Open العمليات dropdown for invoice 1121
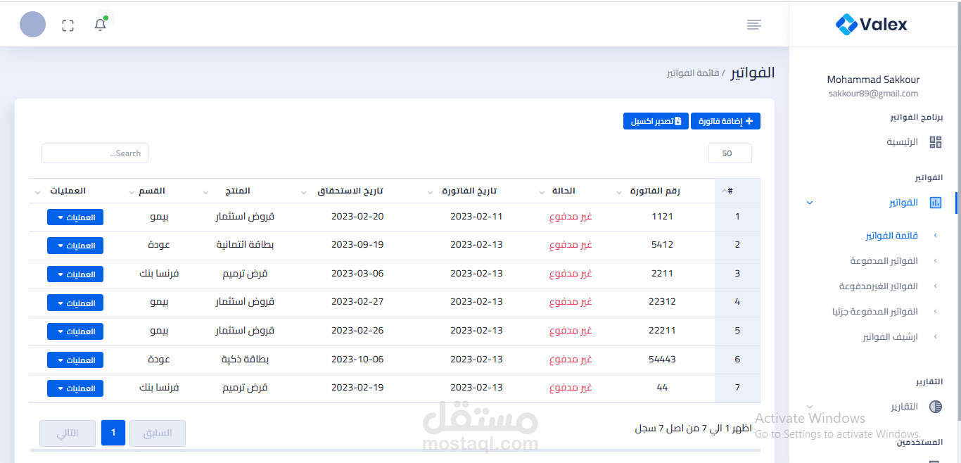This screenshot has height=463, width=961. 75,217
